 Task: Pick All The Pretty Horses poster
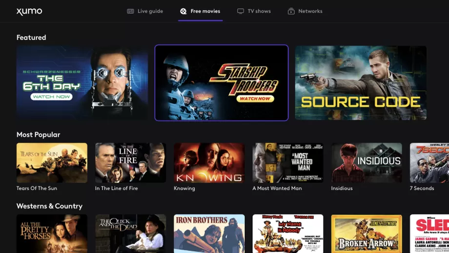pos(52,233)
